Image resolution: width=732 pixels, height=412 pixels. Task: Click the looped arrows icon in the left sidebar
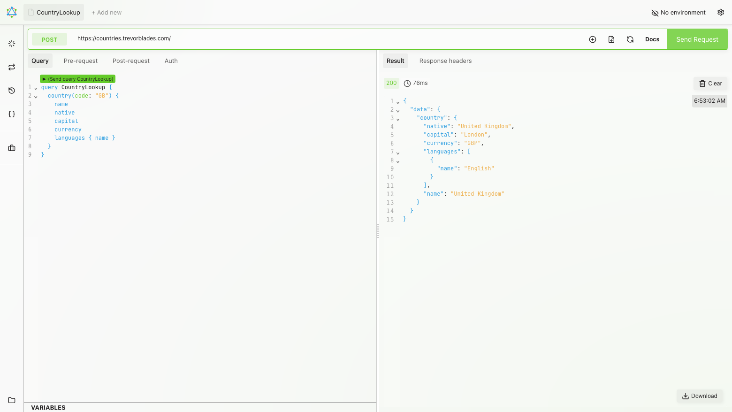[12, 67]
